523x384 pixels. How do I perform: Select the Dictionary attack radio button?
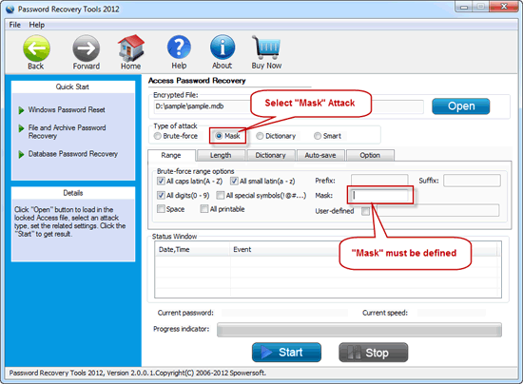(x=260, y=136)
